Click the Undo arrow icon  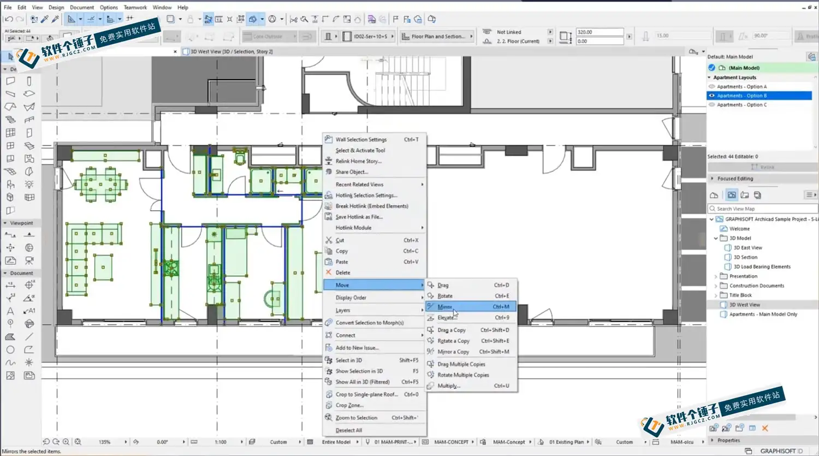(x=9, y=19)
